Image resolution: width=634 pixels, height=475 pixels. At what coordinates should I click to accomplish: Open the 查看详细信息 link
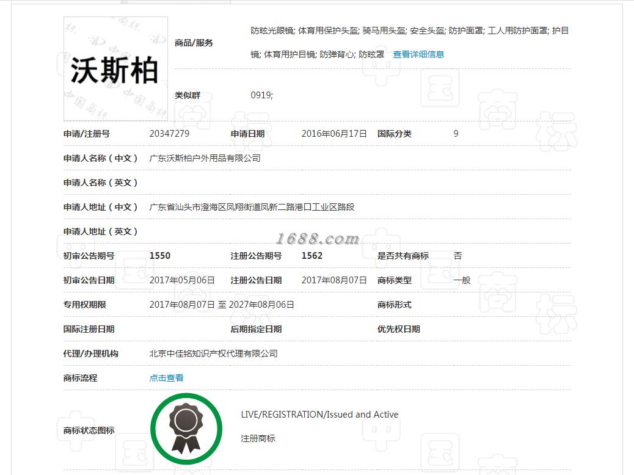418,54
